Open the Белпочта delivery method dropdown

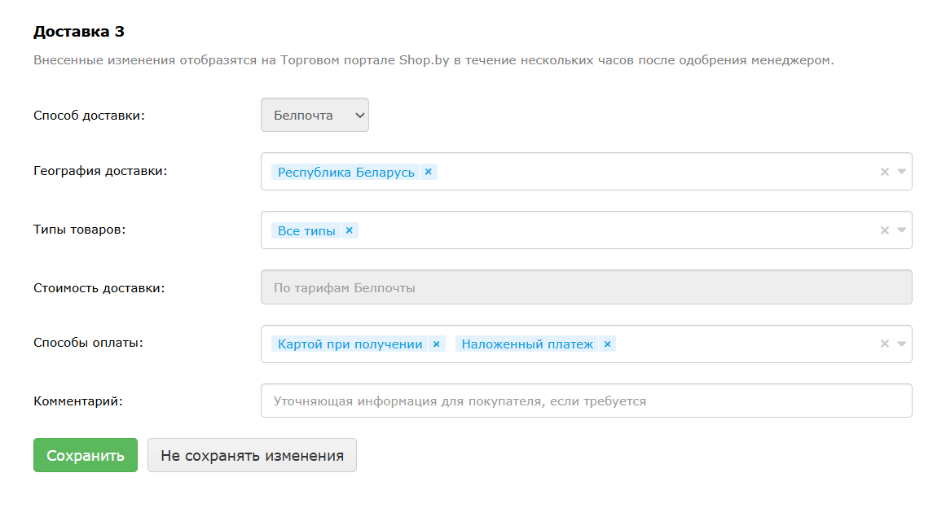315,116
